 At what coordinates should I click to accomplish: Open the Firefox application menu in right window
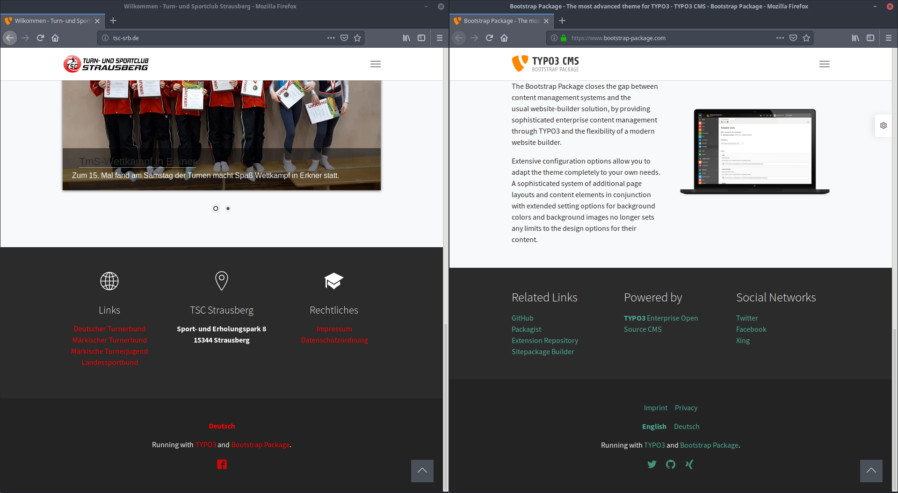click(x=888, y=38)
